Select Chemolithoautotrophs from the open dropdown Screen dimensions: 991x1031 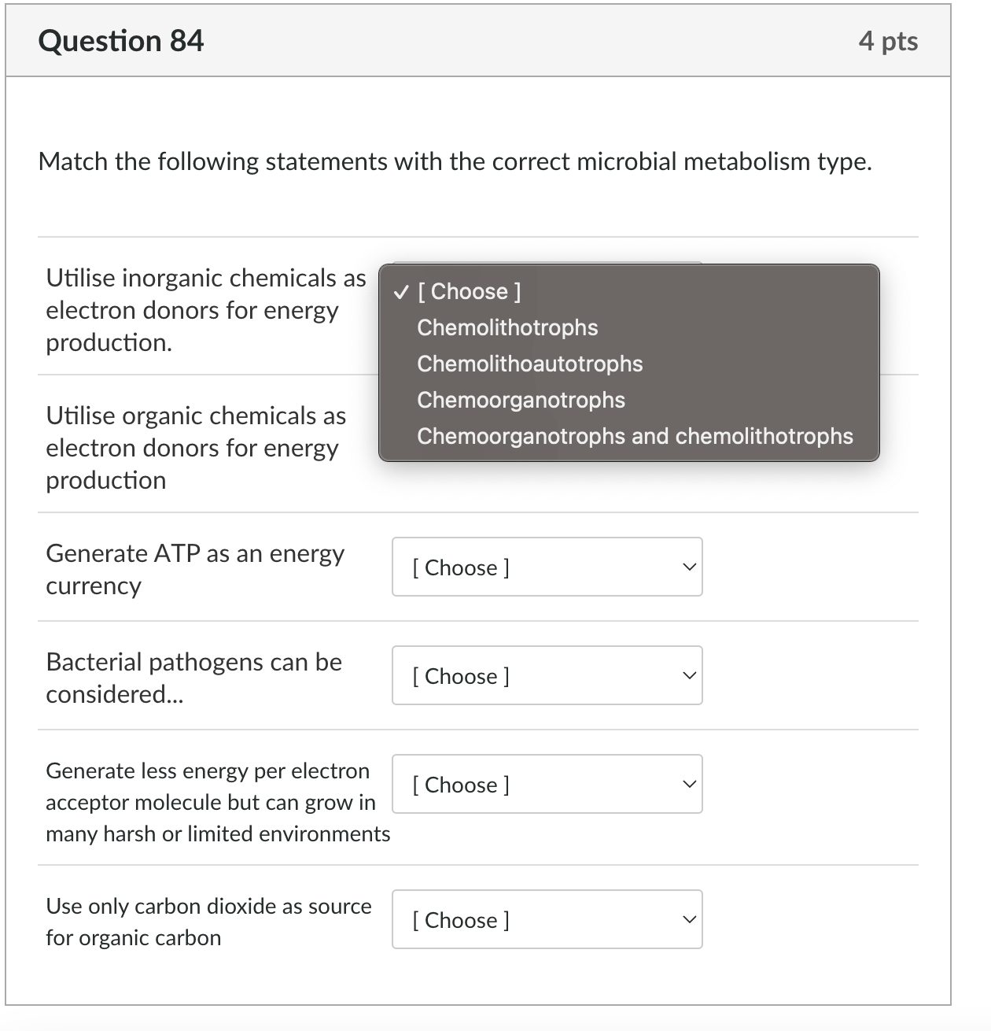tap(529, 364)
